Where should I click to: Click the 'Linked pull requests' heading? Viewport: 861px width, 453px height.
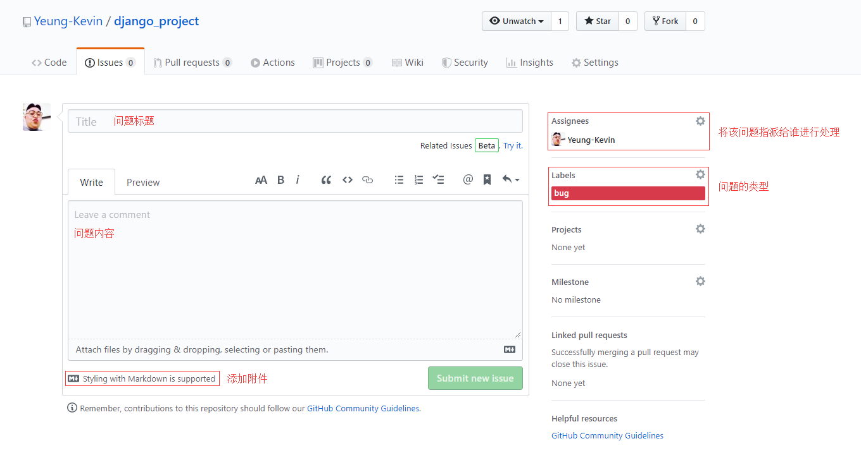click(x=589, y=335)
